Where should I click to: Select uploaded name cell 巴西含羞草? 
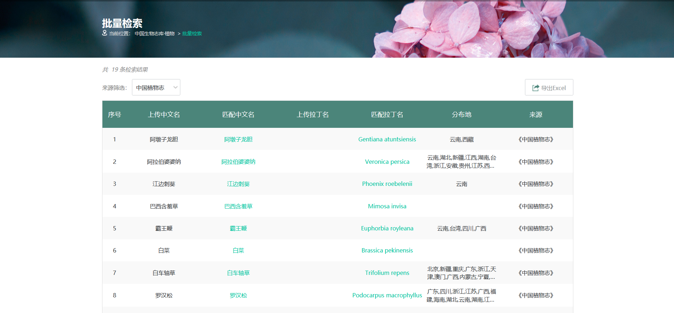[164, 206]
